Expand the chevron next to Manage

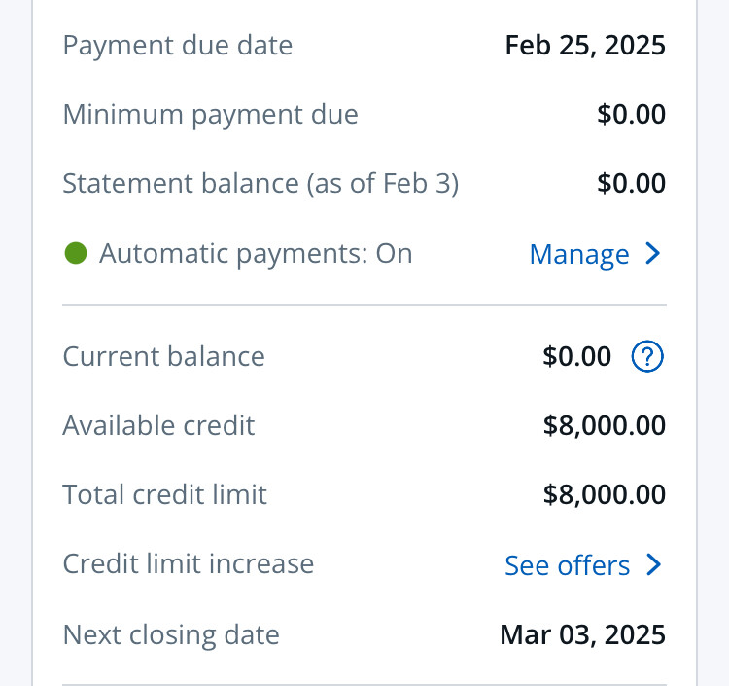pos(653,254)
